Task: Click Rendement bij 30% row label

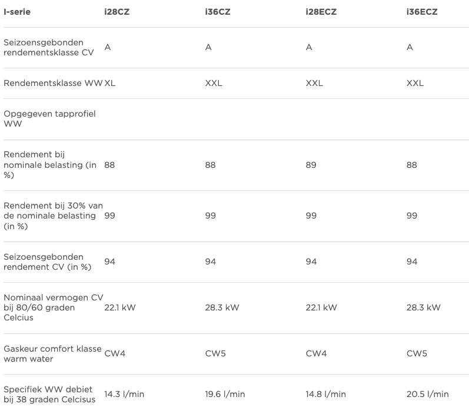Action: (x=53, y=216)
